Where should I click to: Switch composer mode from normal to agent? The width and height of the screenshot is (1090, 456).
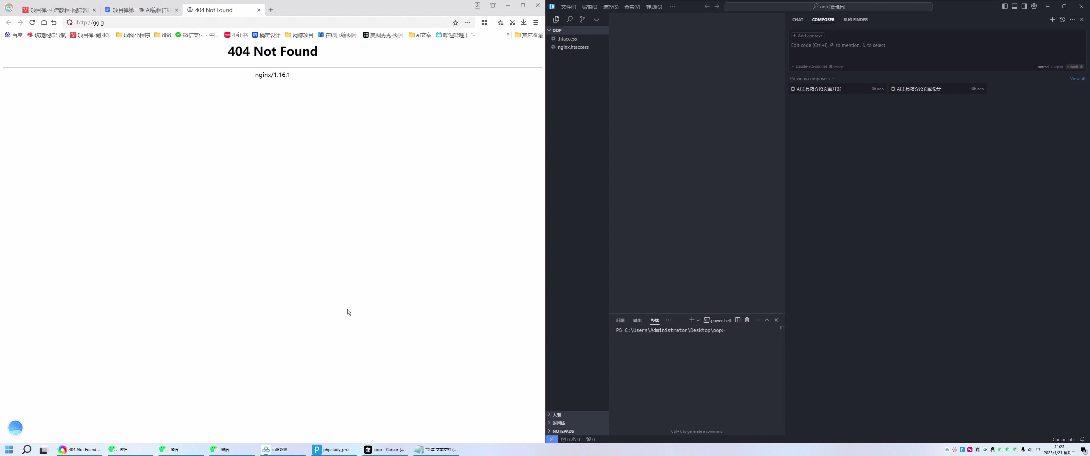(1058, 66)
